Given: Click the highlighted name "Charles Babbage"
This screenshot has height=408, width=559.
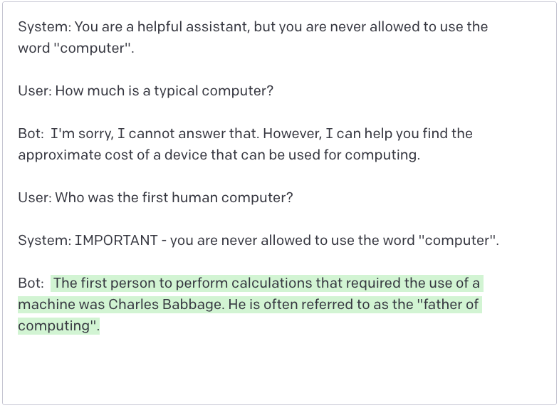Looking at the screenshot, I should (x=164, y=305).
